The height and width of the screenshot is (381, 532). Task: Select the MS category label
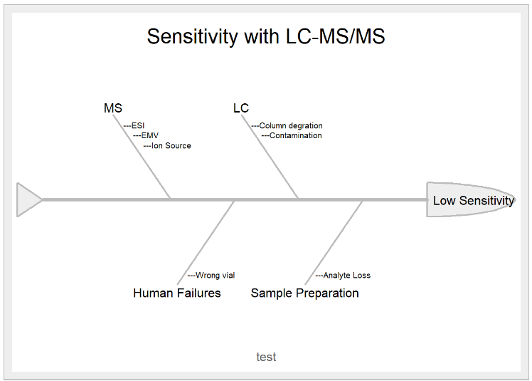pos(113,108)
